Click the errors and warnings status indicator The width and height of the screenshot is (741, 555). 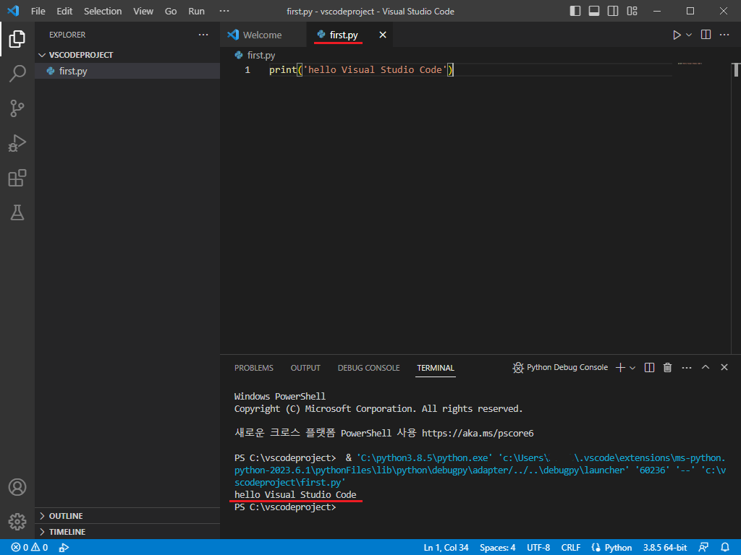29,548
